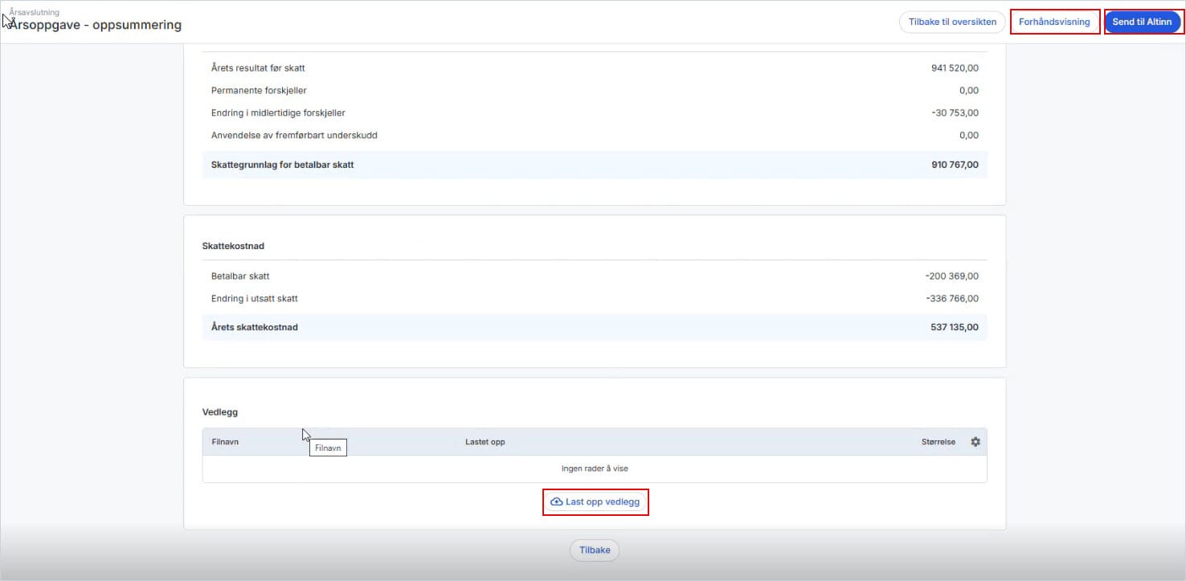1186x581 pixels.
Task: Click Årets skattekostnad row label
Action: coord(255,328)
